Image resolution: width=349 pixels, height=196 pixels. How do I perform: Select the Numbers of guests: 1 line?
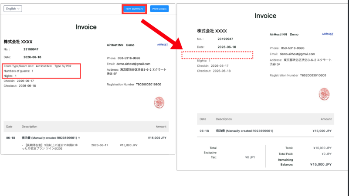18,71
